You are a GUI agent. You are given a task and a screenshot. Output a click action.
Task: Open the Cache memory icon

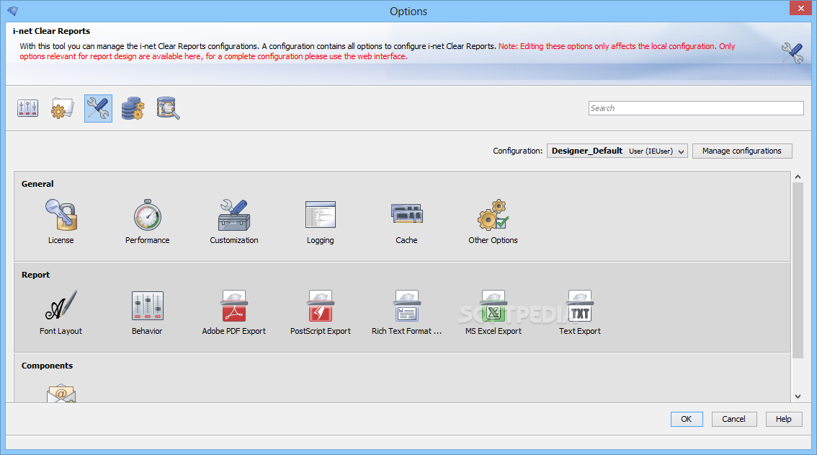point(407,214)
